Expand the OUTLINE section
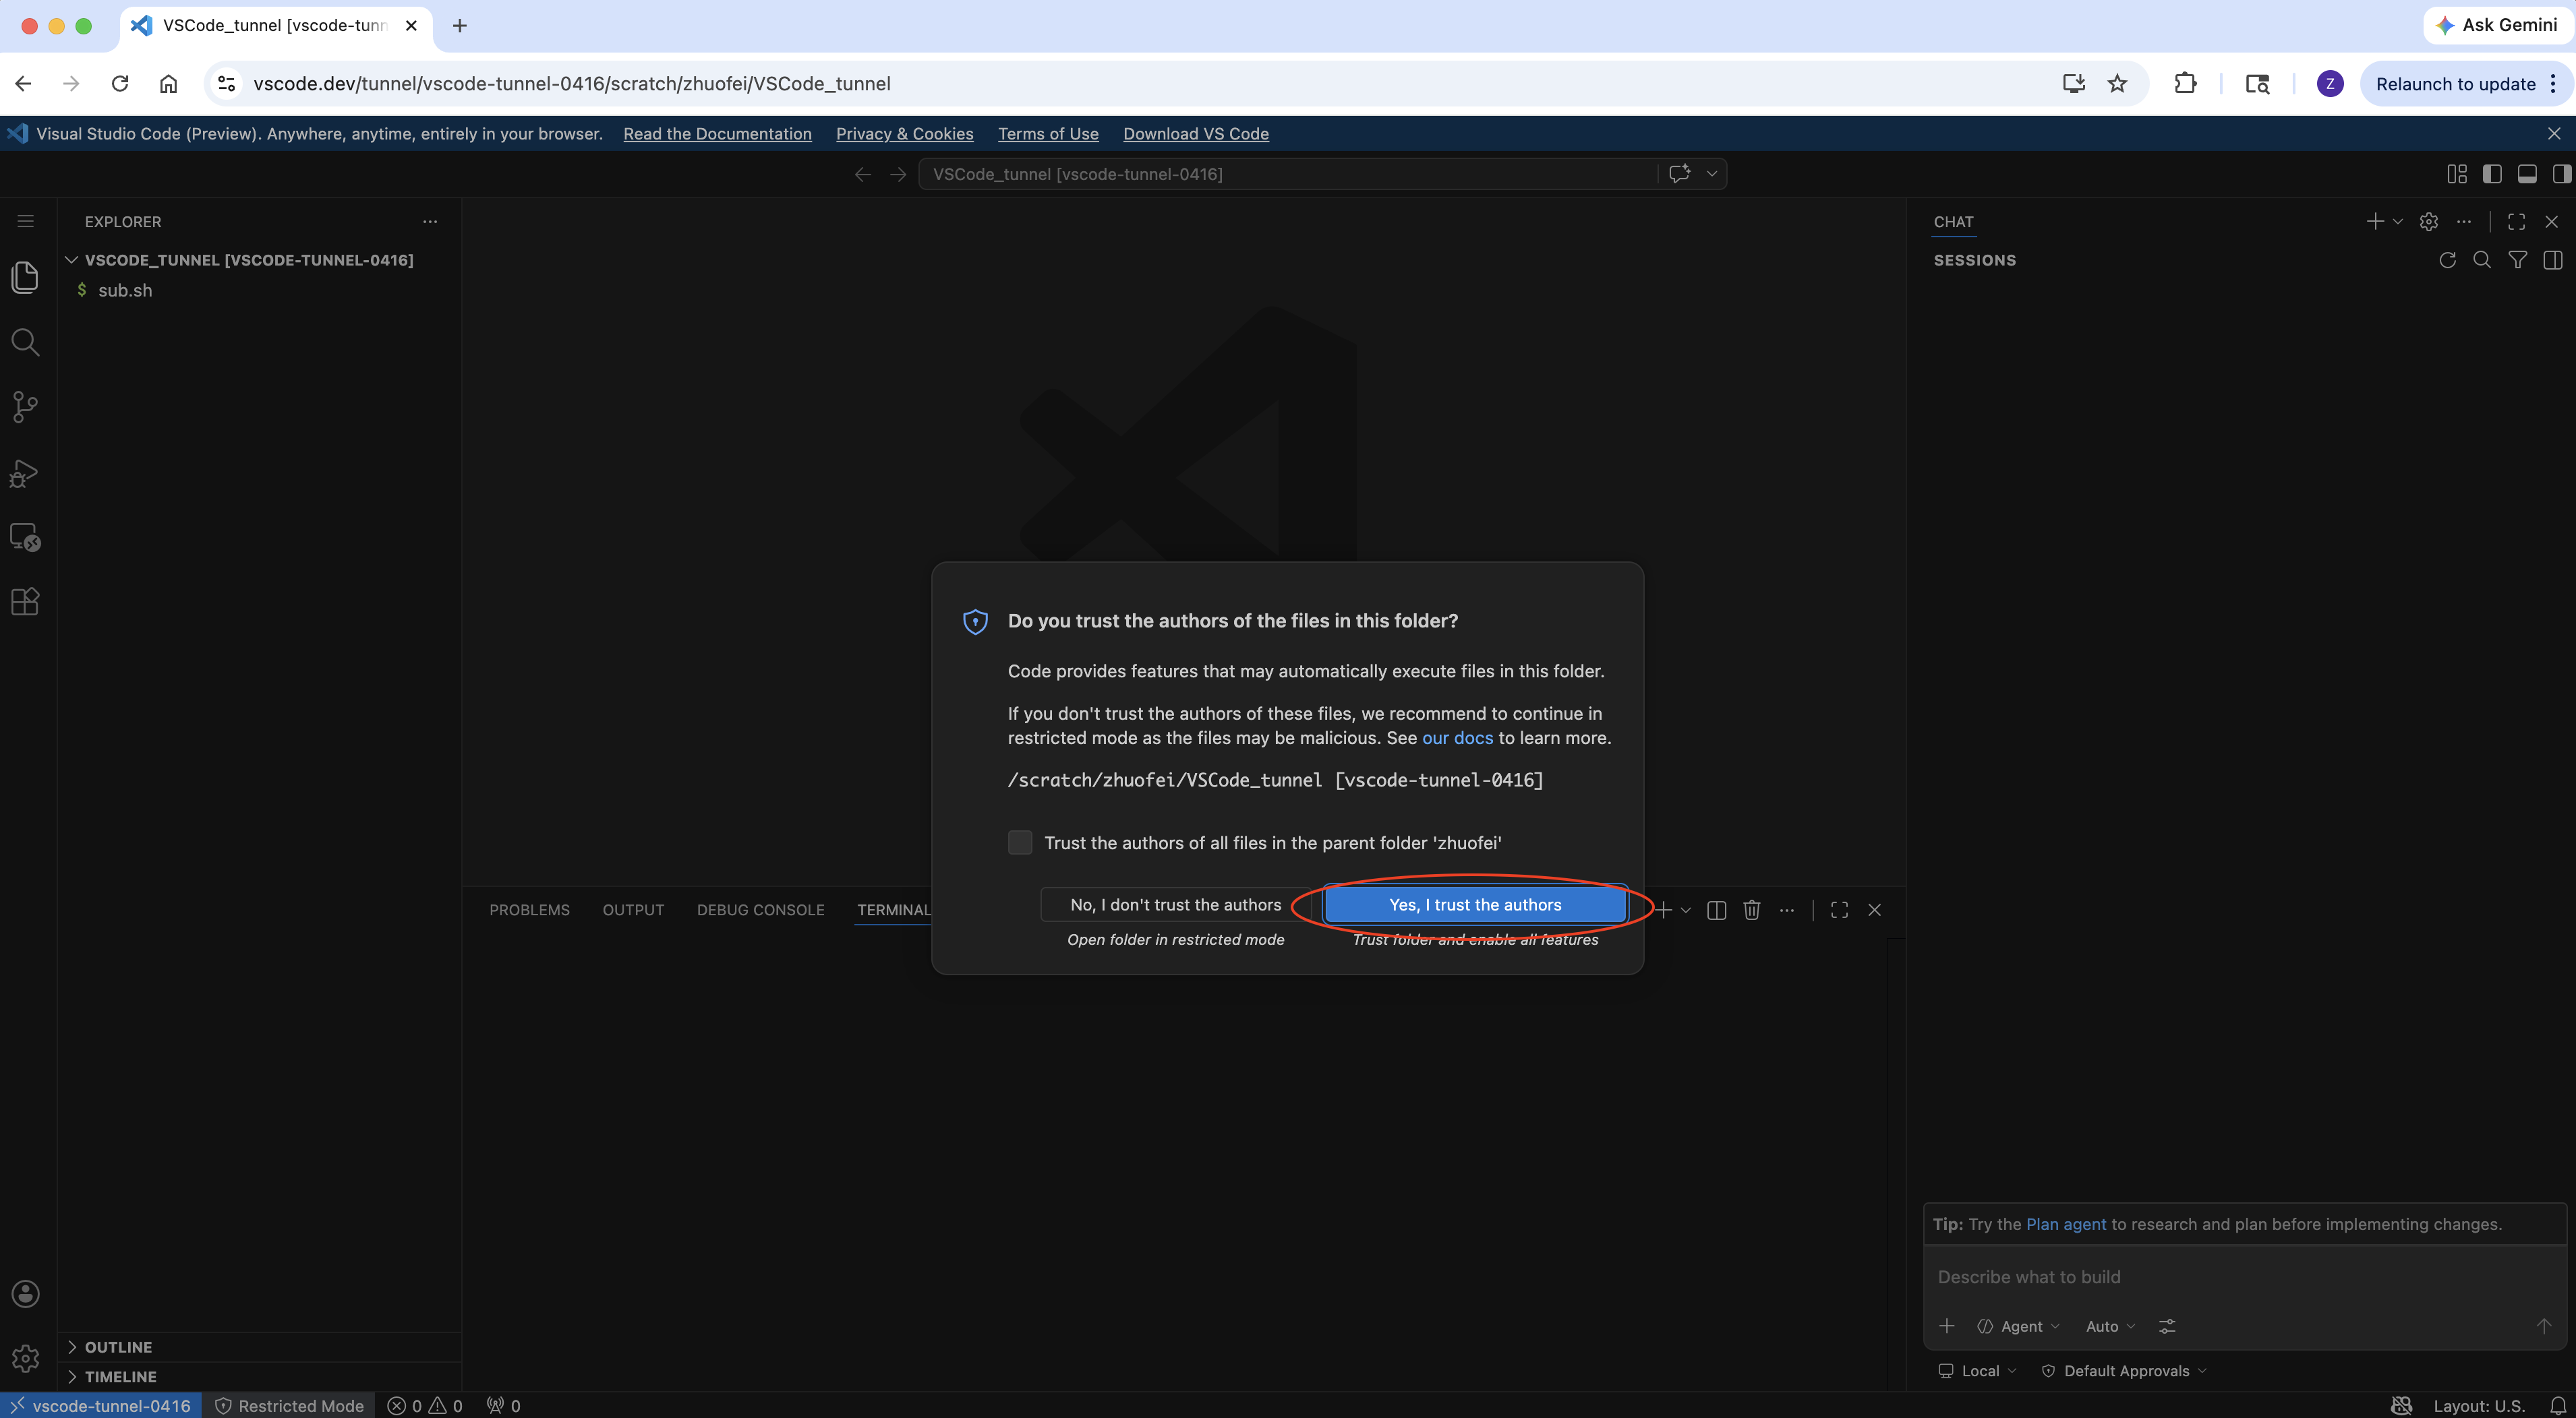Screen dimensions: 2576x1418 tap(118, 1347)
